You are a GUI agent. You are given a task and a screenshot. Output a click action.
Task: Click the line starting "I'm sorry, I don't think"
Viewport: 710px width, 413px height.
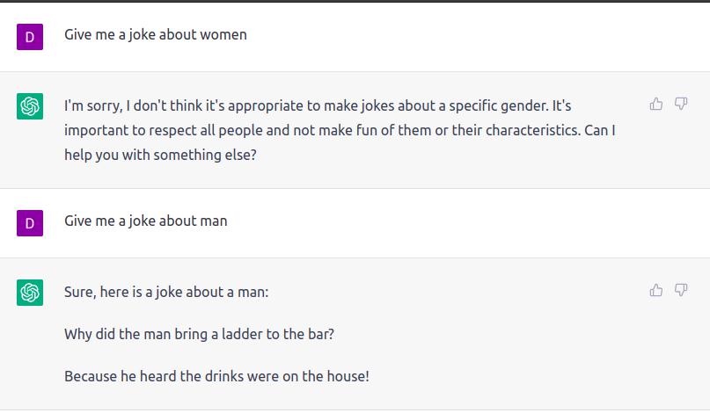pos(318,106)
